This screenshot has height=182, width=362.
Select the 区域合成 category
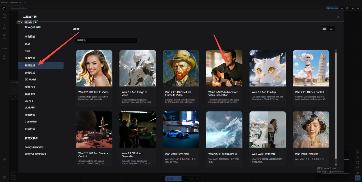[x=41, y=129]
